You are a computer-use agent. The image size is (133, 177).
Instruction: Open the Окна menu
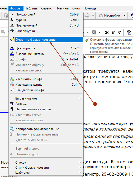tap(76, 8)
